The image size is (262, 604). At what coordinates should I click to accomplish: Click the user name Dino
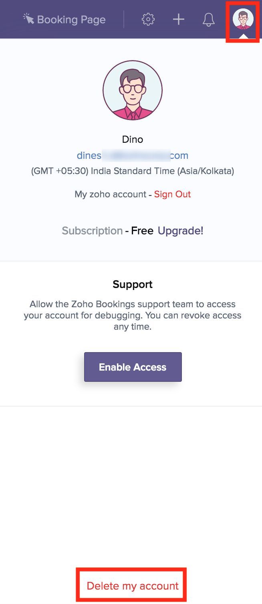coord(133,140)
